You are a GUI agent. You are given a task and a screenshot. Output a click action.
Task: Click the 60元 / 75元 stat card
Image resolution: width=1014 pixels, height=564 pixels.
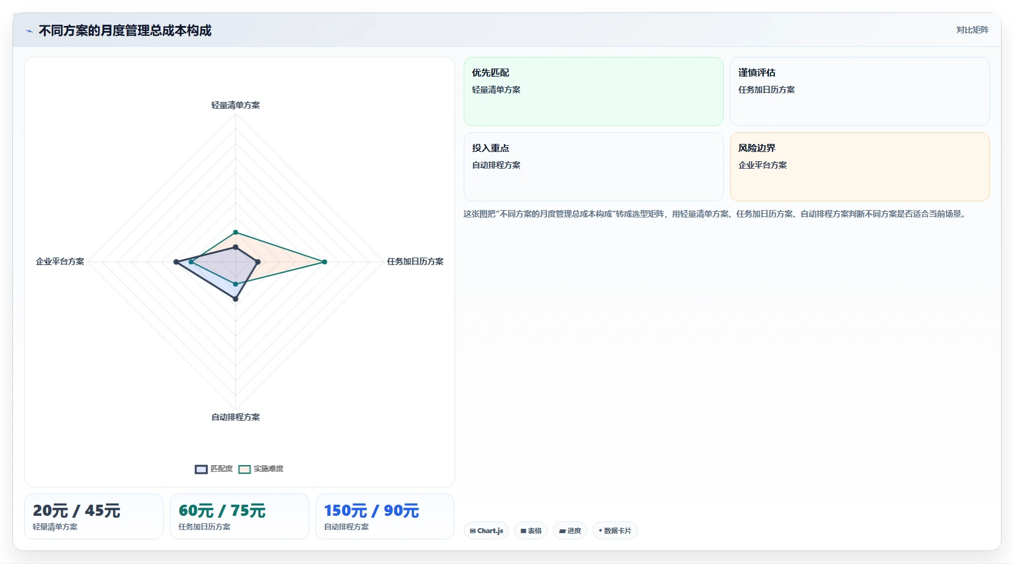pos(240,516)
